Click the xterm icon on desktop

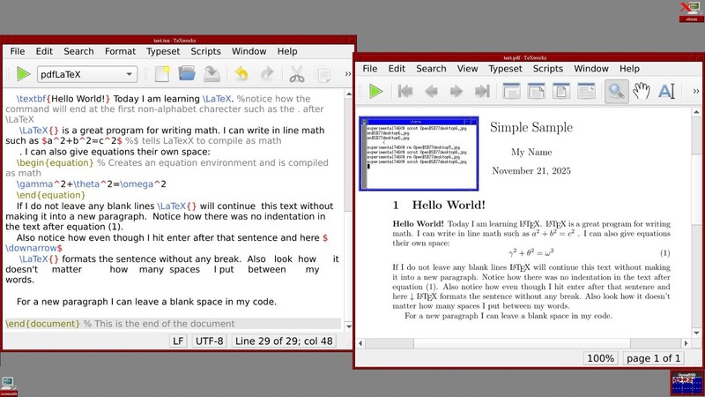click(691, 11)
